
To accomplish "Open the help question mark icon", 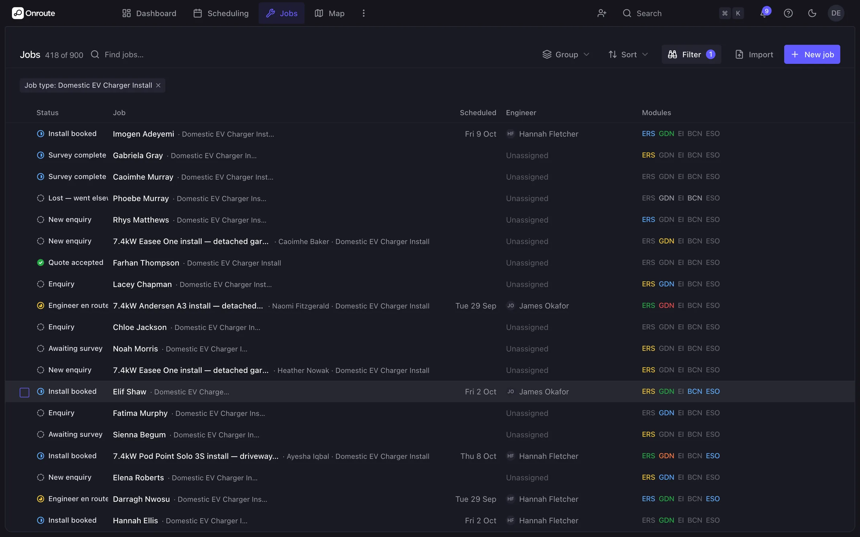I will [x=788, y=13].
